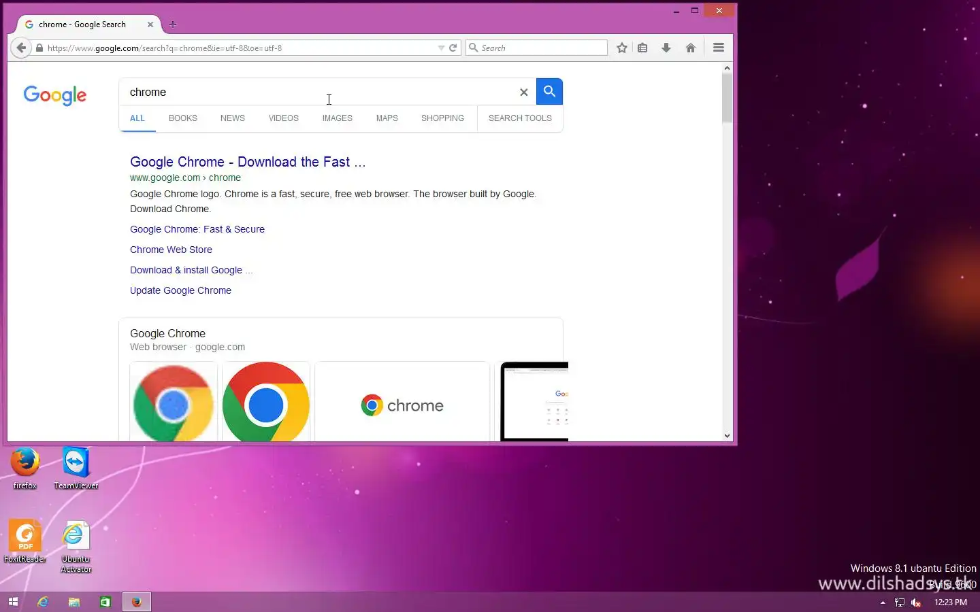Select the TeamViewer desktop shortcut
The width and height of the screenshot is (980, 612).
point(76,468)
